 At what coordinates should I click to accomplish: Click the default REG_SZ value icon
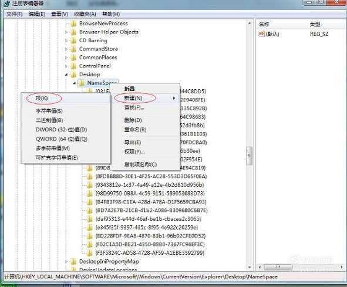tap(261, 34)
